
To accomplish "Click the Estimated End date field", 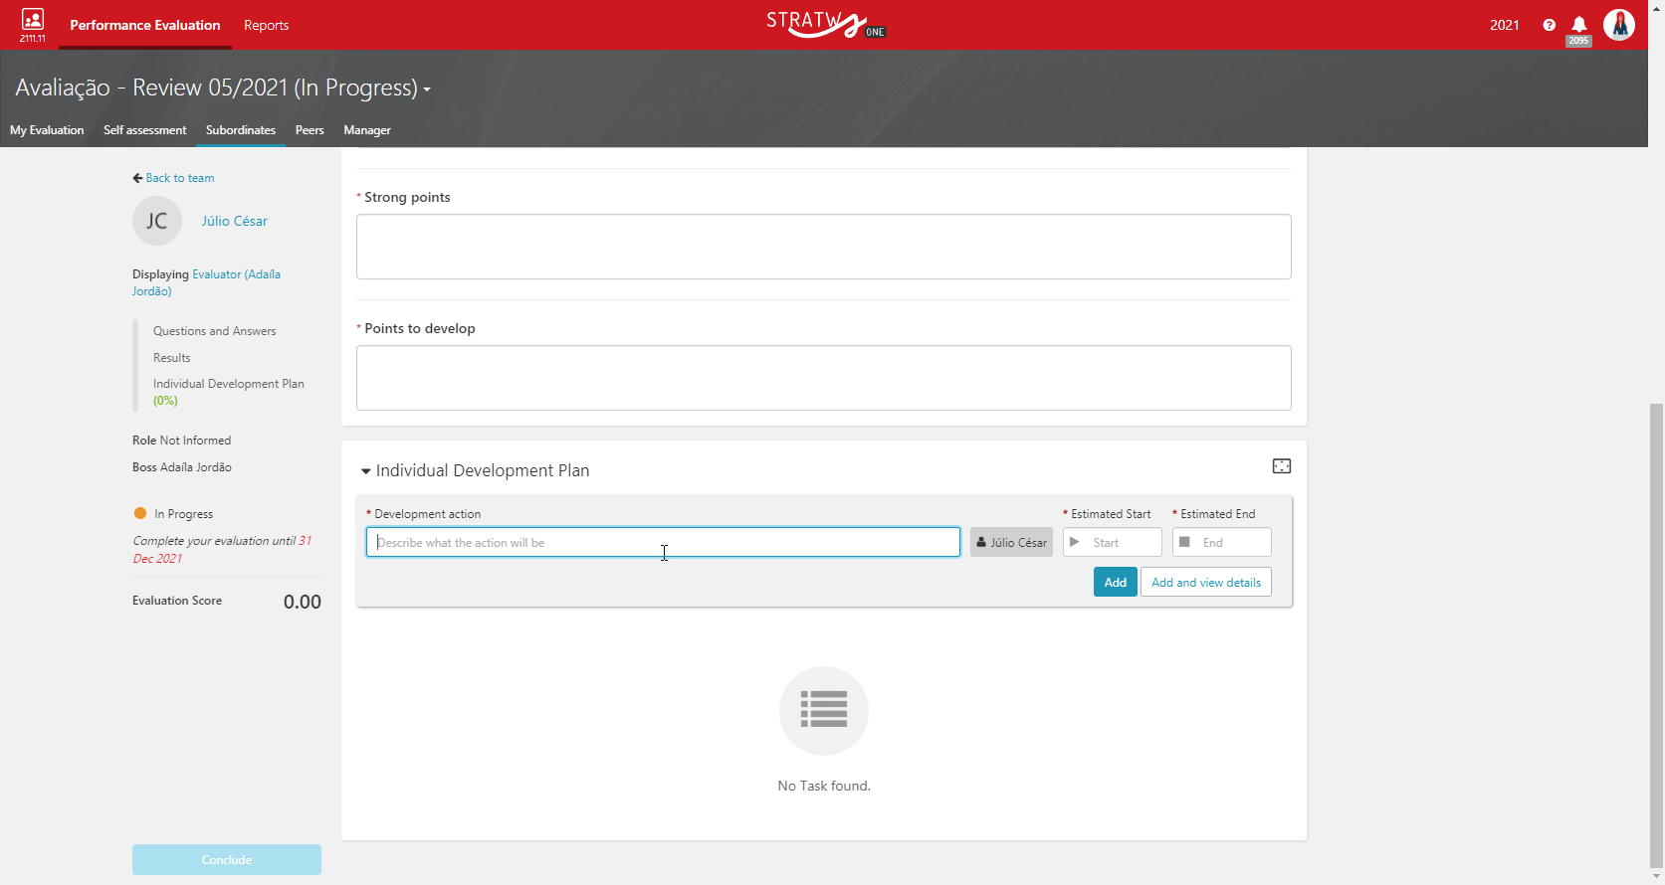I will click(1222, 542).
